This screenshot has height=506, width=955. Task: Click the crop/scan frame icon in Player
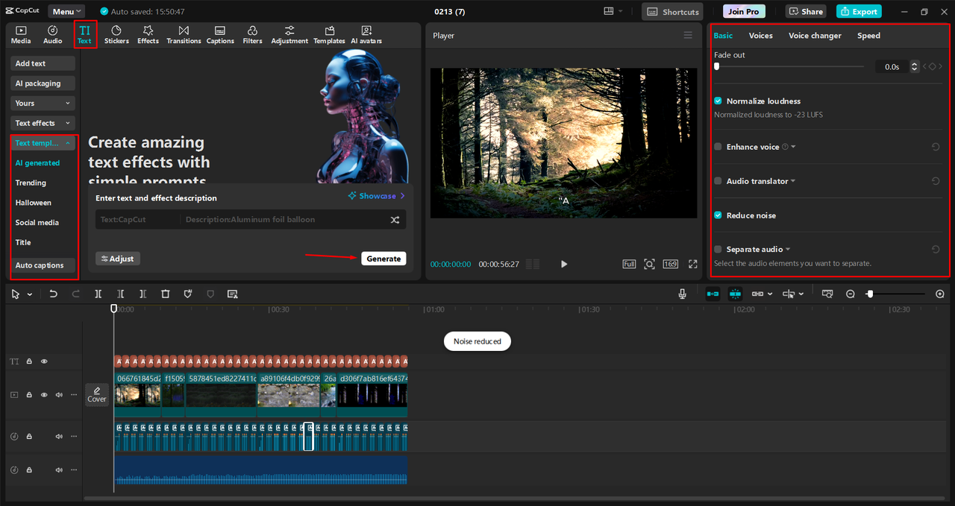[x=649, y=264]
